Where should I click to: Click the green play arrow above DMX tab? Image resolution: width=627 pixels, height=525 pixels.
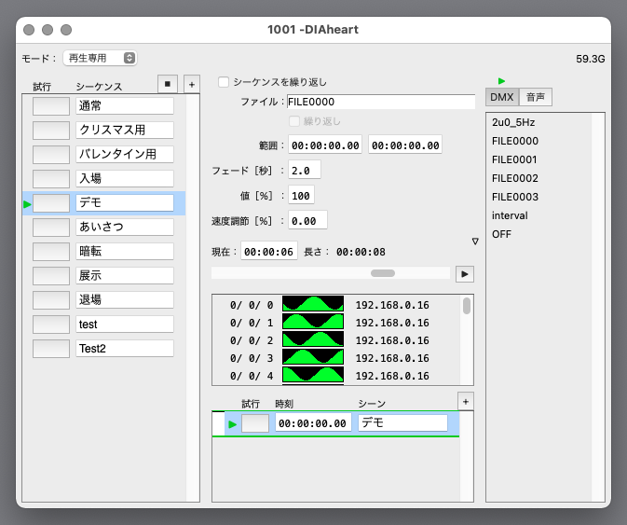pos(501,81)
